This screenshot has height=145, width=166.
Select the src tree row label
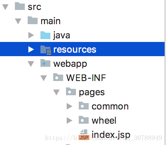coord(34,7)
